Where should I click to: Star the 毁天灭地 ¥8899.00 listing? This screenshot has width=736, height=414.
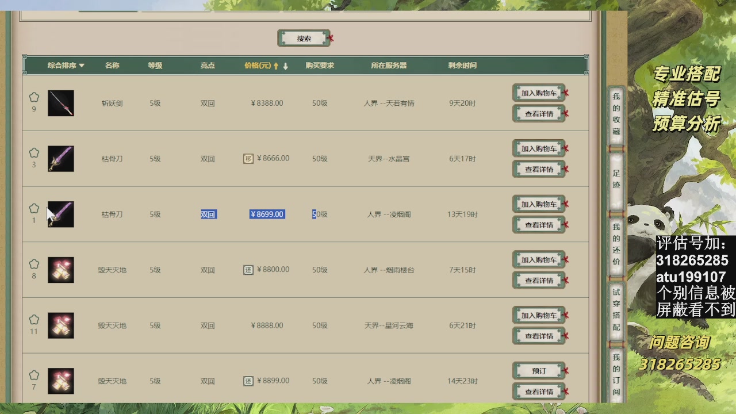(34, 375)
